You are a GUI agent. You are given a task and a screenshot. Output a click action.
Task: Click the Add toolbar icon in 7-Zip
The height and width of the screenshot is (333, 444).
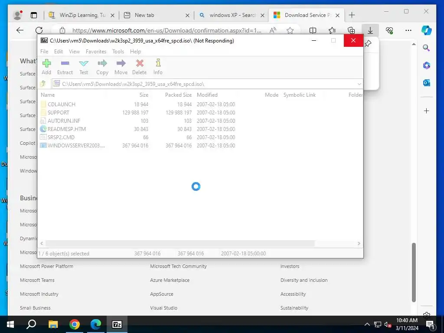tap(46, 63)
